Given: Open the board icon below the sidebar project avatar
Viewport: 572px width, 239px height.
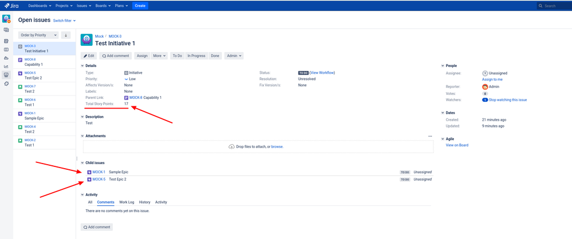Looking at the screenshot, I should (x=6, y=30).
